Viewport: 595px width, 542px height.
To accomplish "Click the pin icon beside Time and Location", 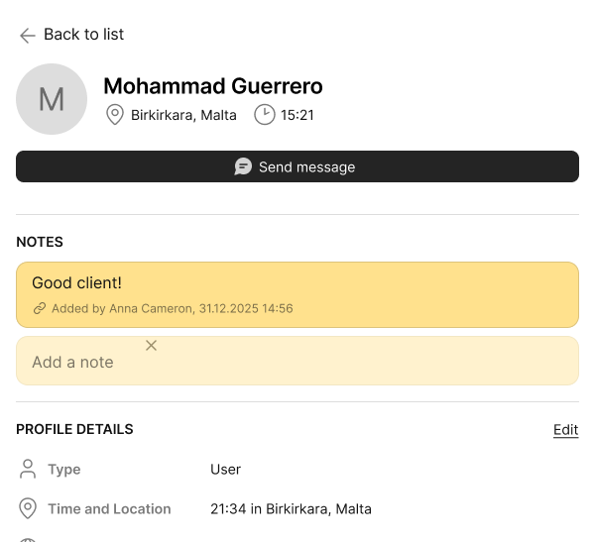I will [x=28, y=509].
